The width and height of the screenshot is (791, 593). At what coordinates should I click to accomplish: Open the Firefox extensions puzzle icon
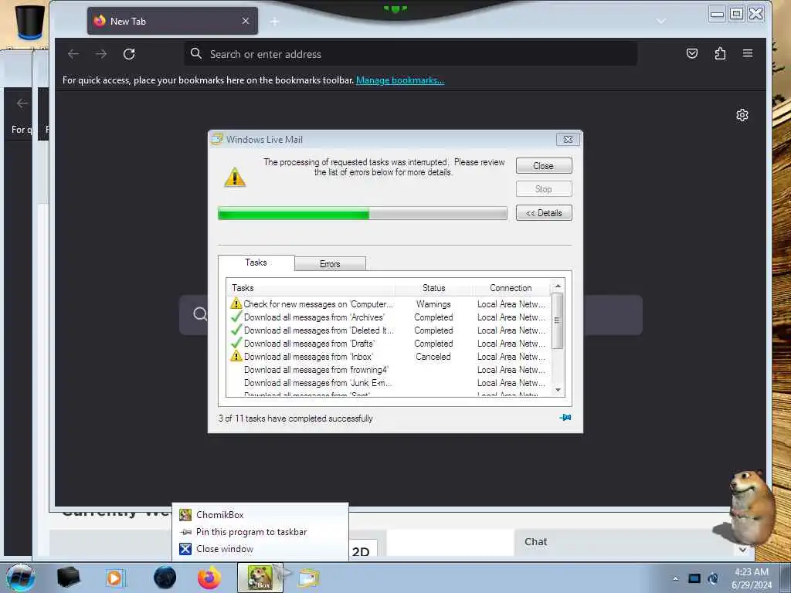click(x=720, y=53)
